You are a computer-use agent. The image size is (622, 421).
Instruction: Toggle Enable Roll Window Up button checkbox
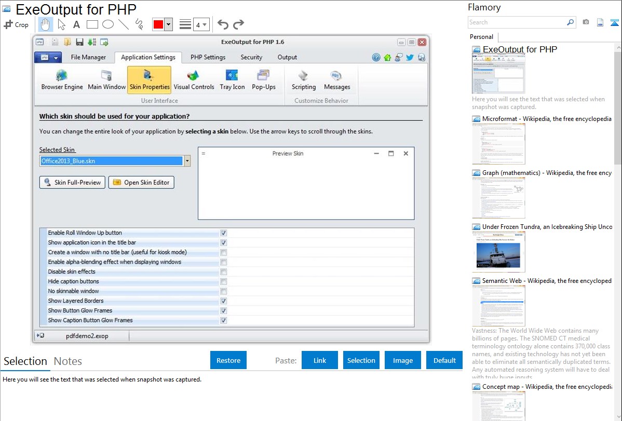[224, 233]
